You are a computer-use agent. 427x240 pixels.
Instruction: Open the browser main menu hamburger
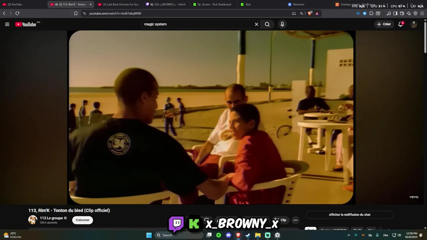point(422,13)
